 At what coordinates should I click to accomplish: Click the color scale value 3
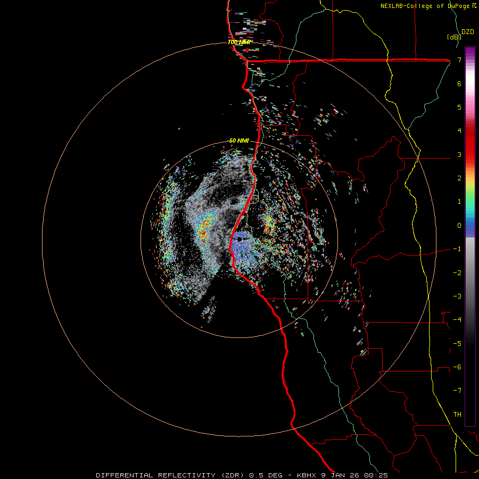459,154
